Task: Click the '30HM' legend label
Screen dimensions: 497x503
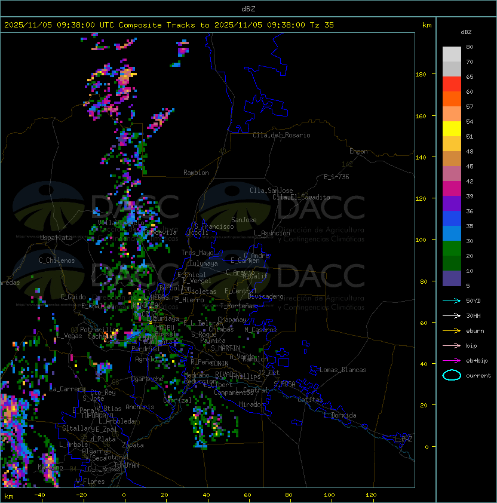Action: pyautogui.click(x=473, y=316)
